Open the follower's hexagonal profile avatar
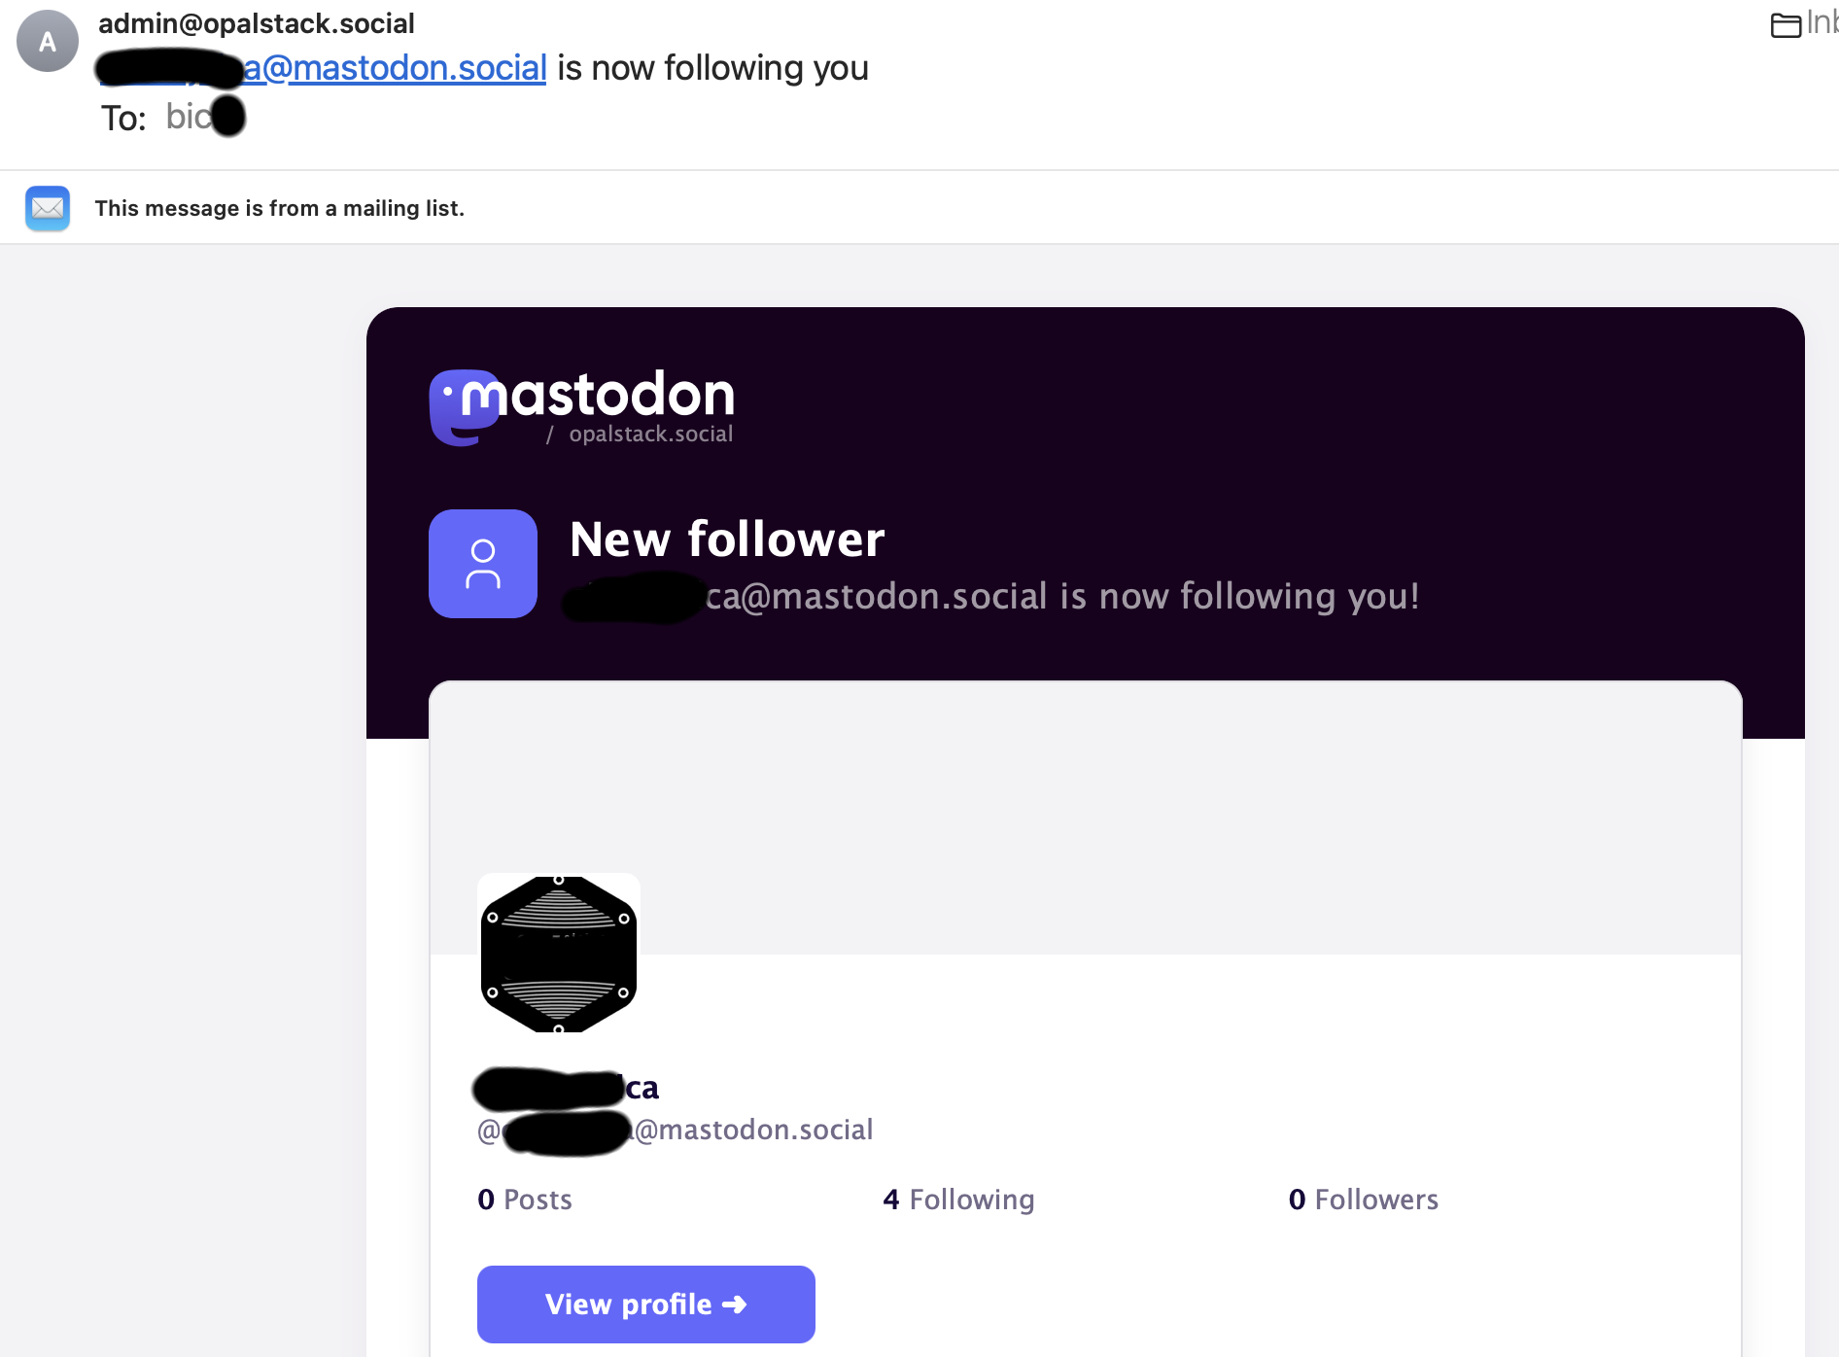The width and height of the screenshot is (1839, 1357). click(559, 954)
